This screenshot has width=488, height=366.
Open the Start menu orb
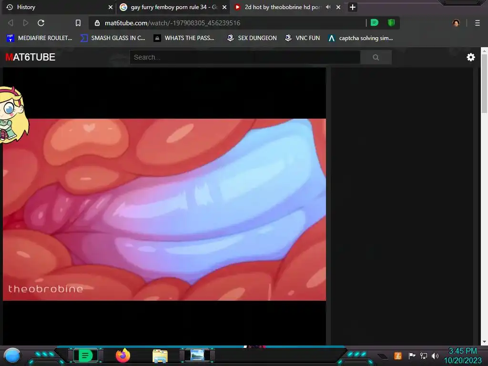point(12,356)
